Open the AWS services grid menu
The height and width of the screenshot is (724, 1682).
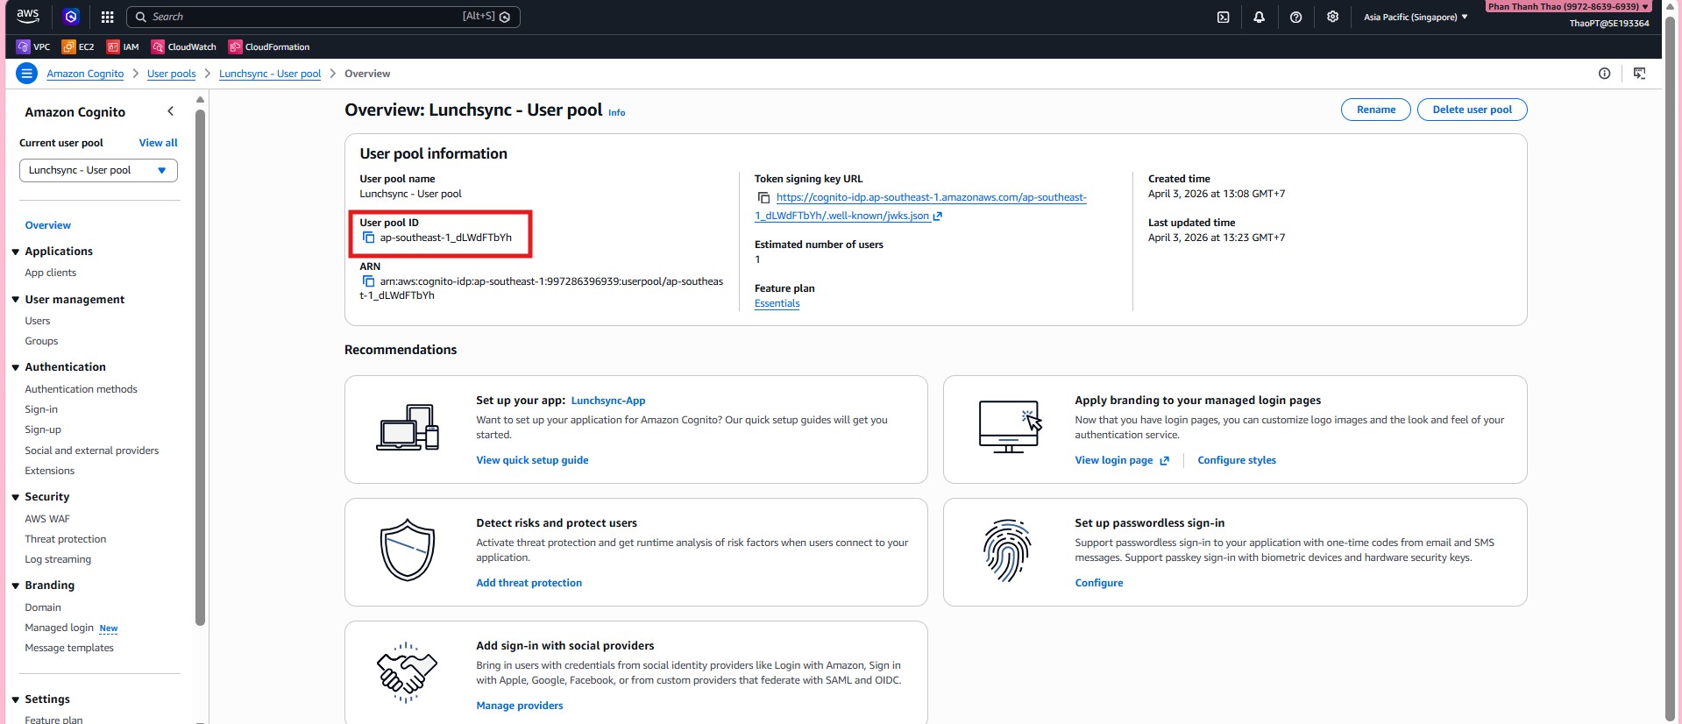click(107, 17)
